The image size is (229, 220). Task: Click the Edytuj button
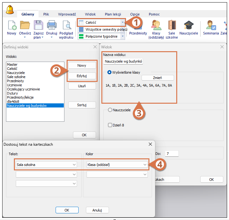click(82, 76)
